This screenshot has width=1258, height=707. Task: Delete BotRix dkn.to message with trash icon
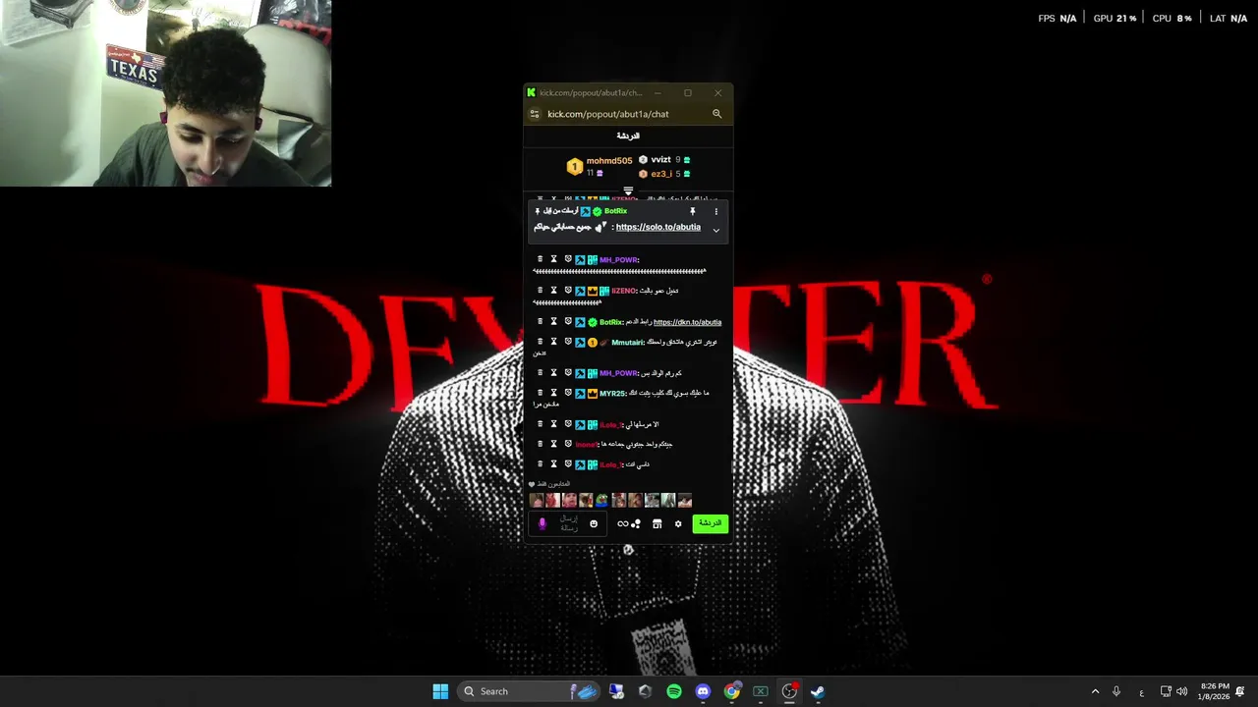coord(540,322)
